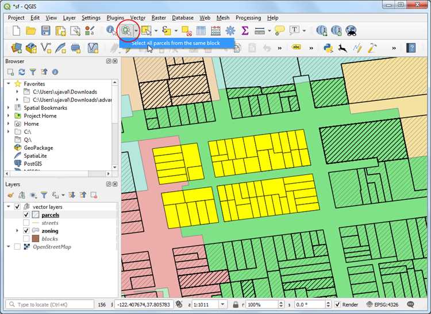Click the Type to locate search field
Image resolution: width=431 pixels, height=314 pixels.
tap(50, 304)
